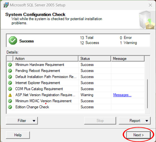
Task: Open the Messages... link for the warning
Action: point(122,95)
